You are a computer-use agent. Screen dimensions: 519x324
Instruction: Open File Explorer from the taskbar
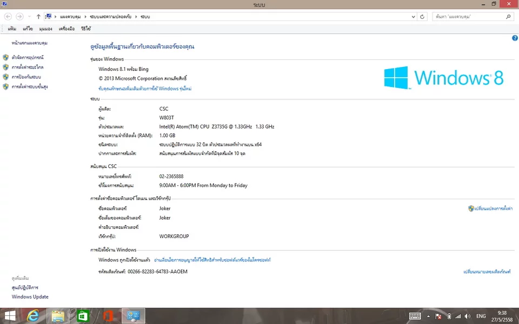pyautogui.click(x=58, y=316)
